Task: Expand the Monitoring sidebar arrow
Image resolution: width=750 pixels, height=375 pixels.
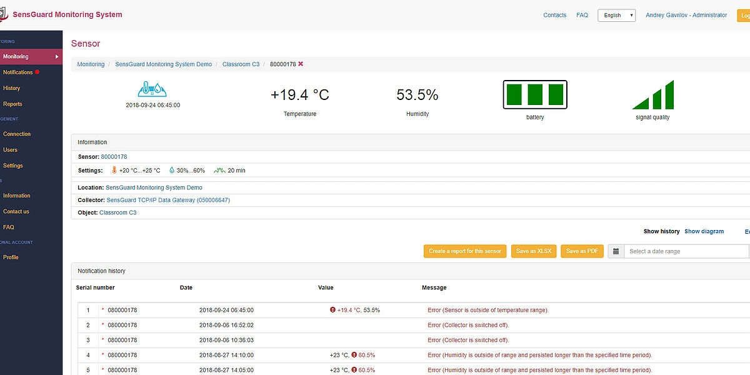Action: [x=57, y=56]
